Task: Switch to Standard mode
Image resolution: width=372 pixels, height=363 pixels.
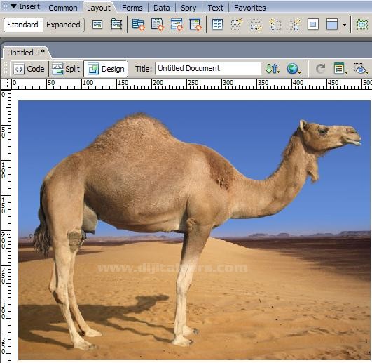Action: click(x=23, y=25)
